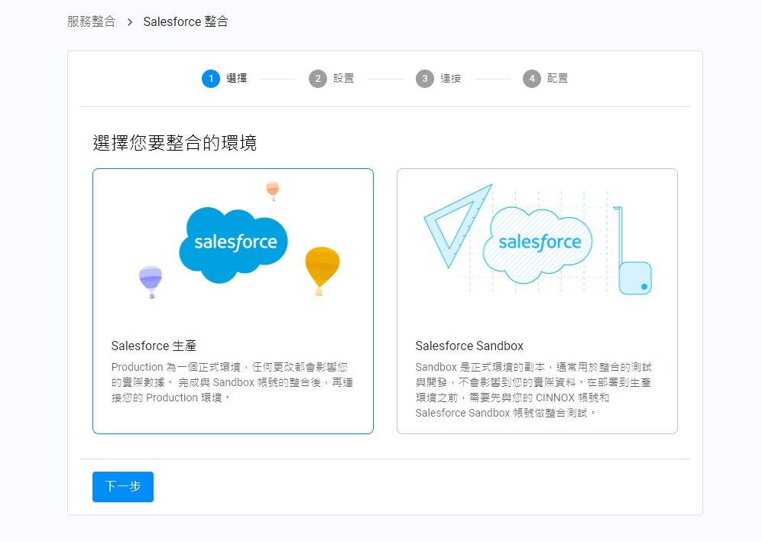Click the solid blue Salesforce cloud logo
Screen dimensions: 762x542
point(233,245)
